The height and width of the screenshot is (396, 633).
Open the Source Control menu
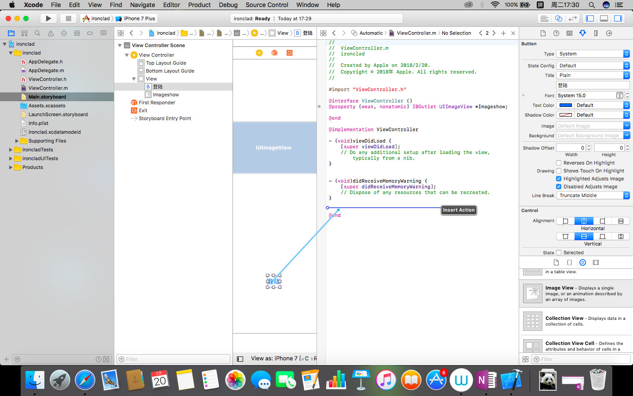click(267, 5)
